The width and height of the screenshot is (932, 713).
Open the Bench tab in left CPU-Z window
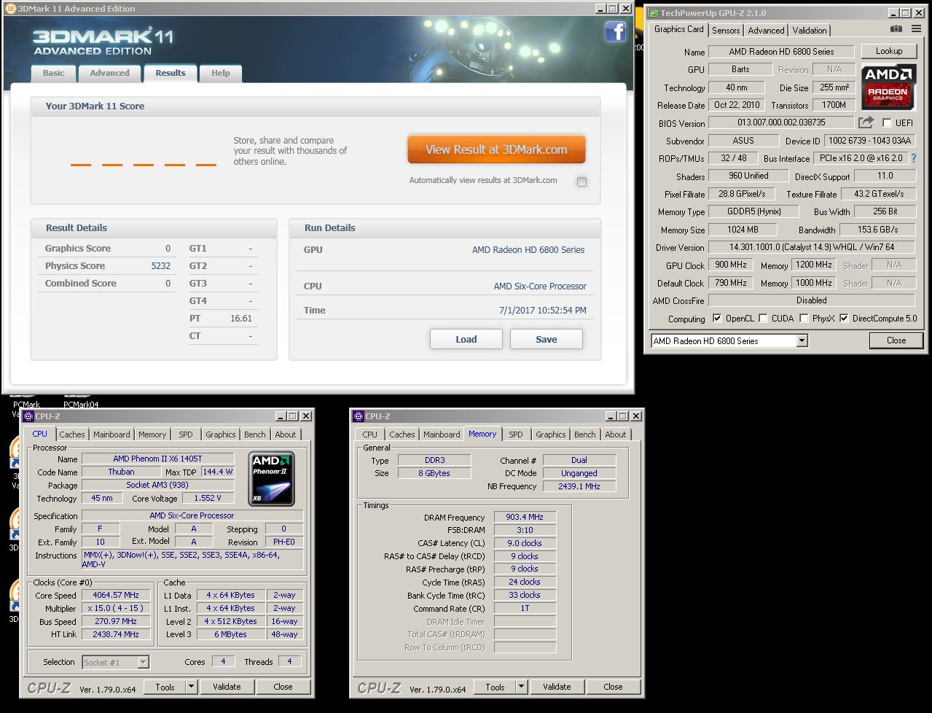point(254,435)
